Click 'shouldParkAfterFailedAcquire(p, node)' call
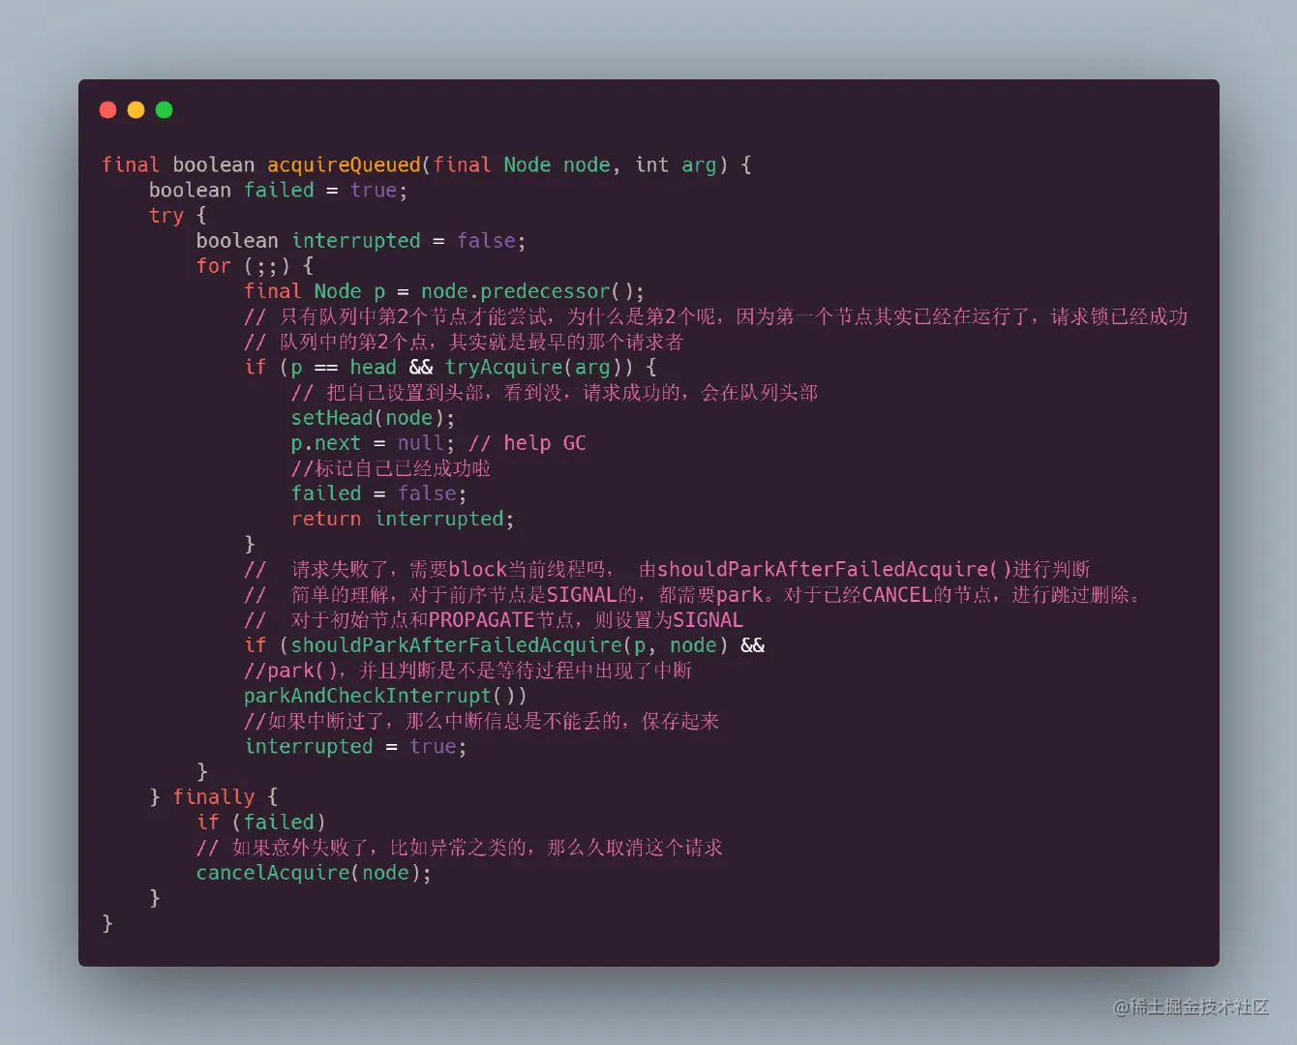This screenshot has height=1045, width=1297. coord(509,644)
